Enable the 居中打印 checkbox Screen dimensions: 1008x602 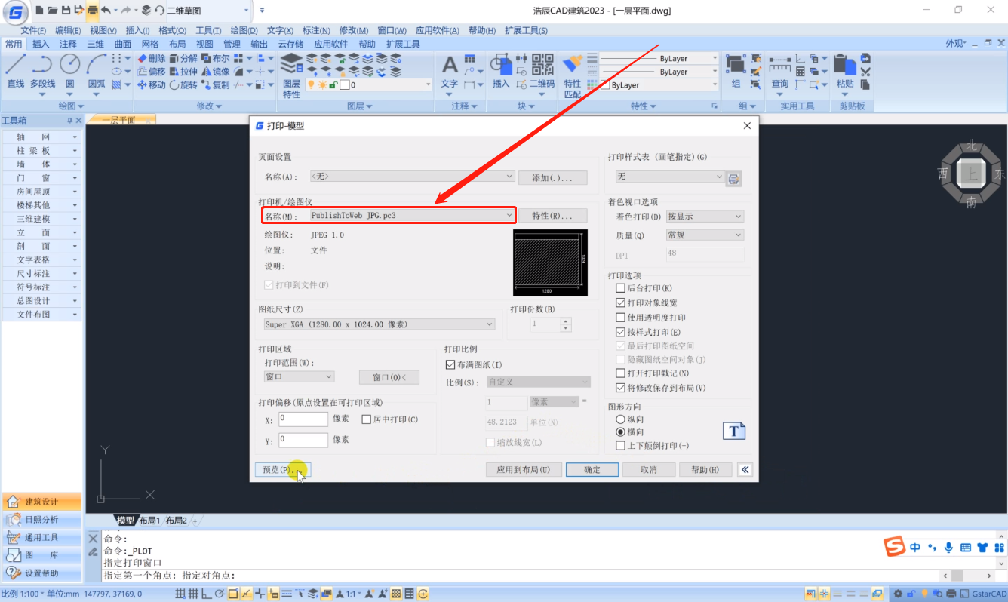pyautogui.click(x=367, y=419)
